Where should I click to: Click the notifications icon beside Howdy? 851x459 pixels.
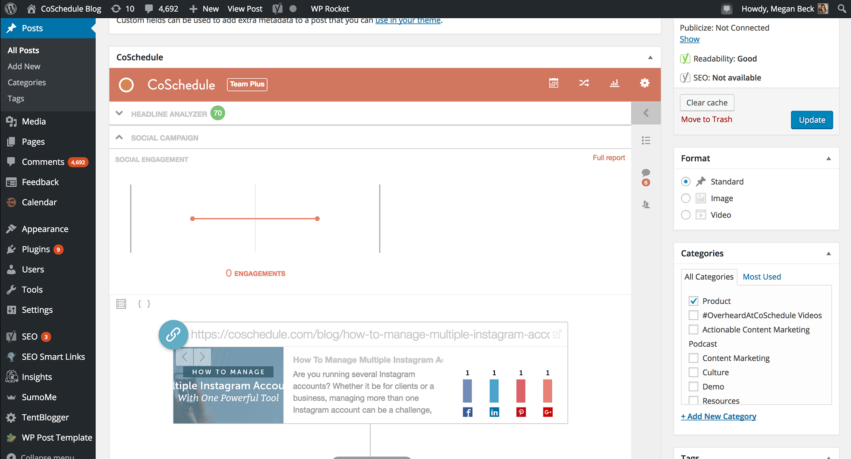[x=727, y=9]
